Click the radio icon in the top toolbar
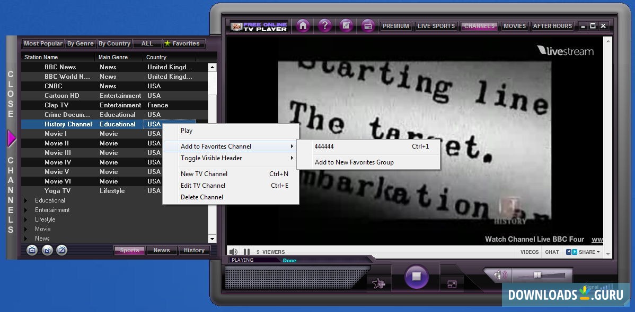 click(x=368, y=25)
